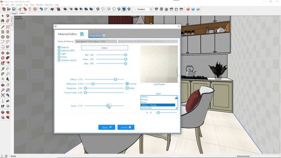Activate the Line pencil tool
Image resolution: width=281 pixels, height=158 pixels.
pos(3,27)
